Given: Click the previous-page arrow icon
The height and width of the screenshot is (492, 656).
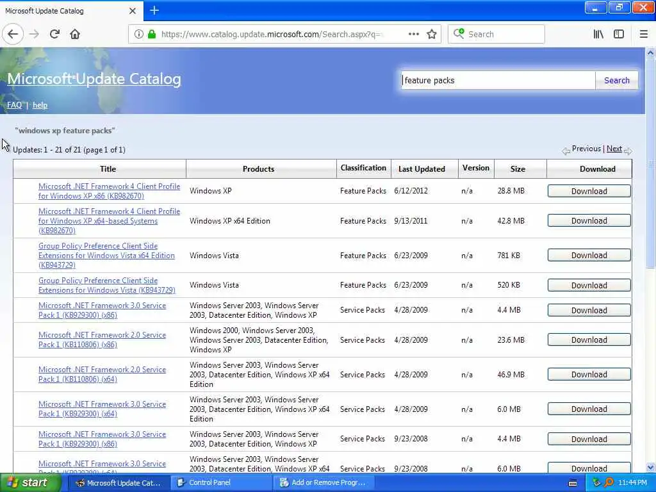Looking at the screenshot, I should pos(566,151).
